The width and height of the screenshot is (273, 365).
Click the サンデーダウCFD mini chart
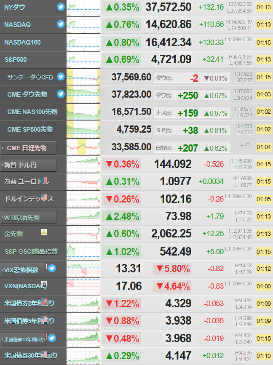pyautogui.click(x=83, y=77)
